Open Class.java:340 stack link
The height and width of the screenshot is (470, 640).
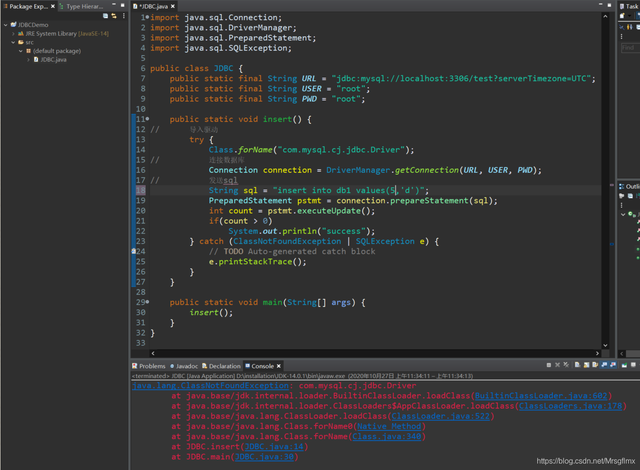pyautogui.click(x=387, y=437)
